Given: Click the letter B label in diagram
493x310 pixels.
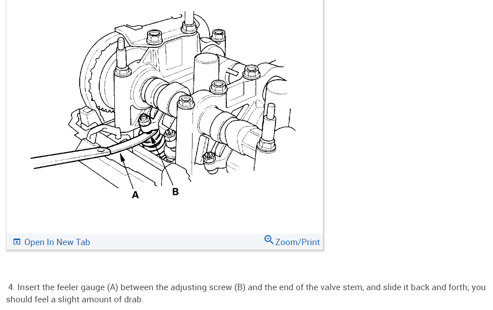Looking at the screenshot, I should pyautogui.click(x=175, y=191).
